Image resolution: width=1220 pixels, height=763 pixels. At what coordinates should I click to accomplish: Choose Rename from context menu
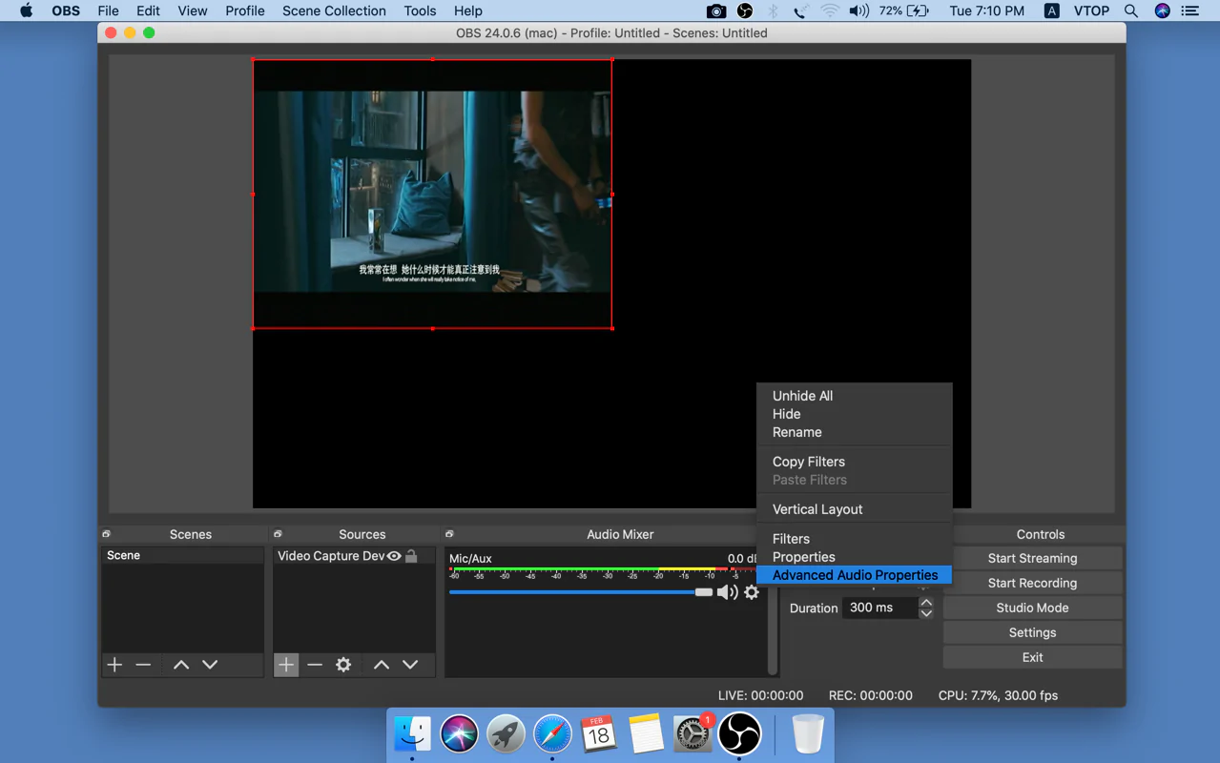tap(796, 432)
